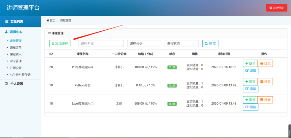Click 编辑 for PS零基础到实战
Screen dimensions: 291x138
click(x=251, y=70)
